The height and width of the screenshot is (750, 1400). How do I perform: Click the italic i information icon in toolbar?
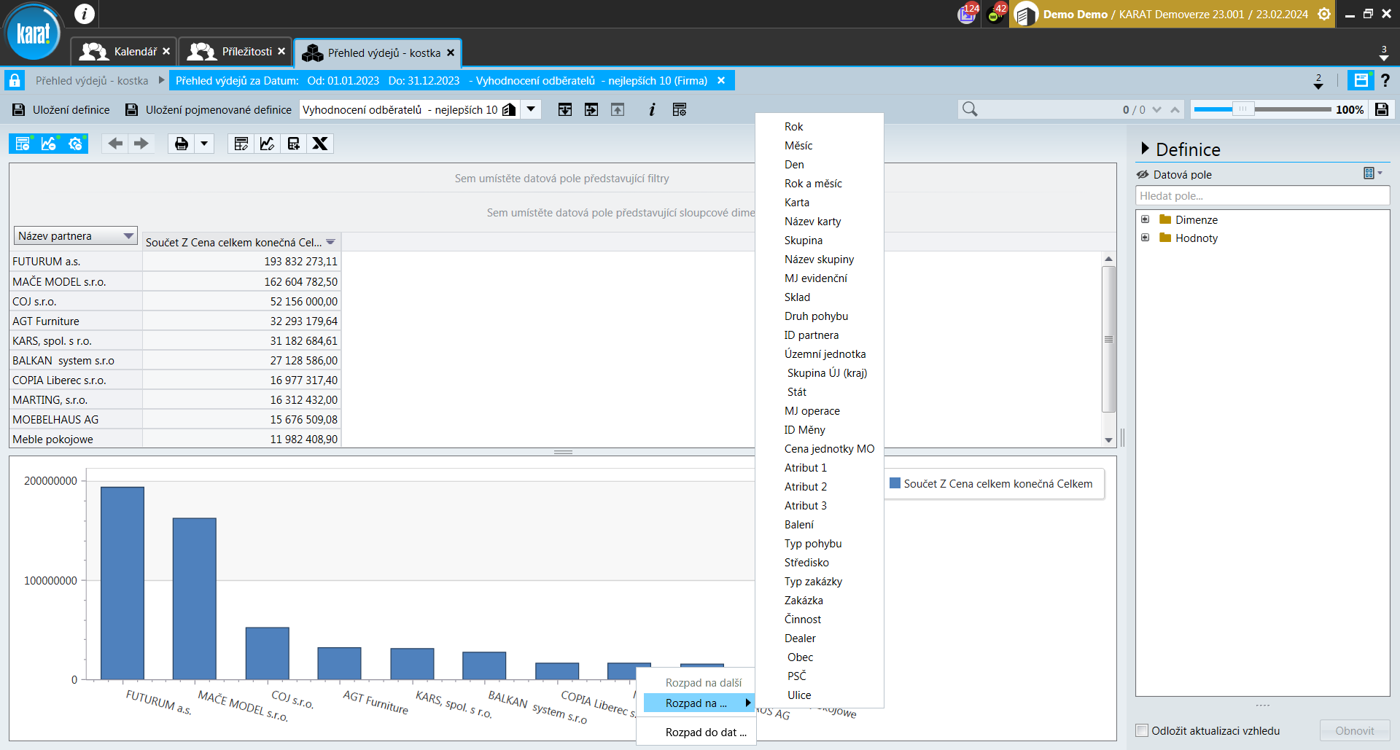tap(652, 109)
